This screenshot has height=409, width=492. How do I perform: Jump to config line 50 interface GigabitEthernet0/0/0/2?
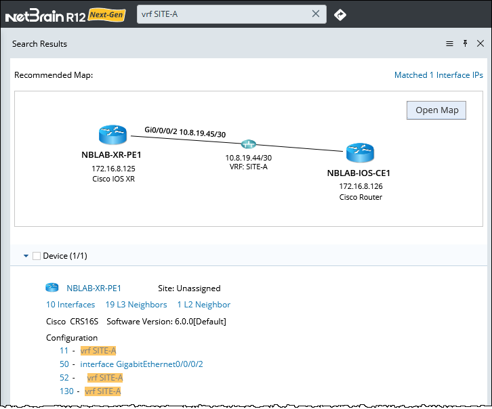point(142,364)
